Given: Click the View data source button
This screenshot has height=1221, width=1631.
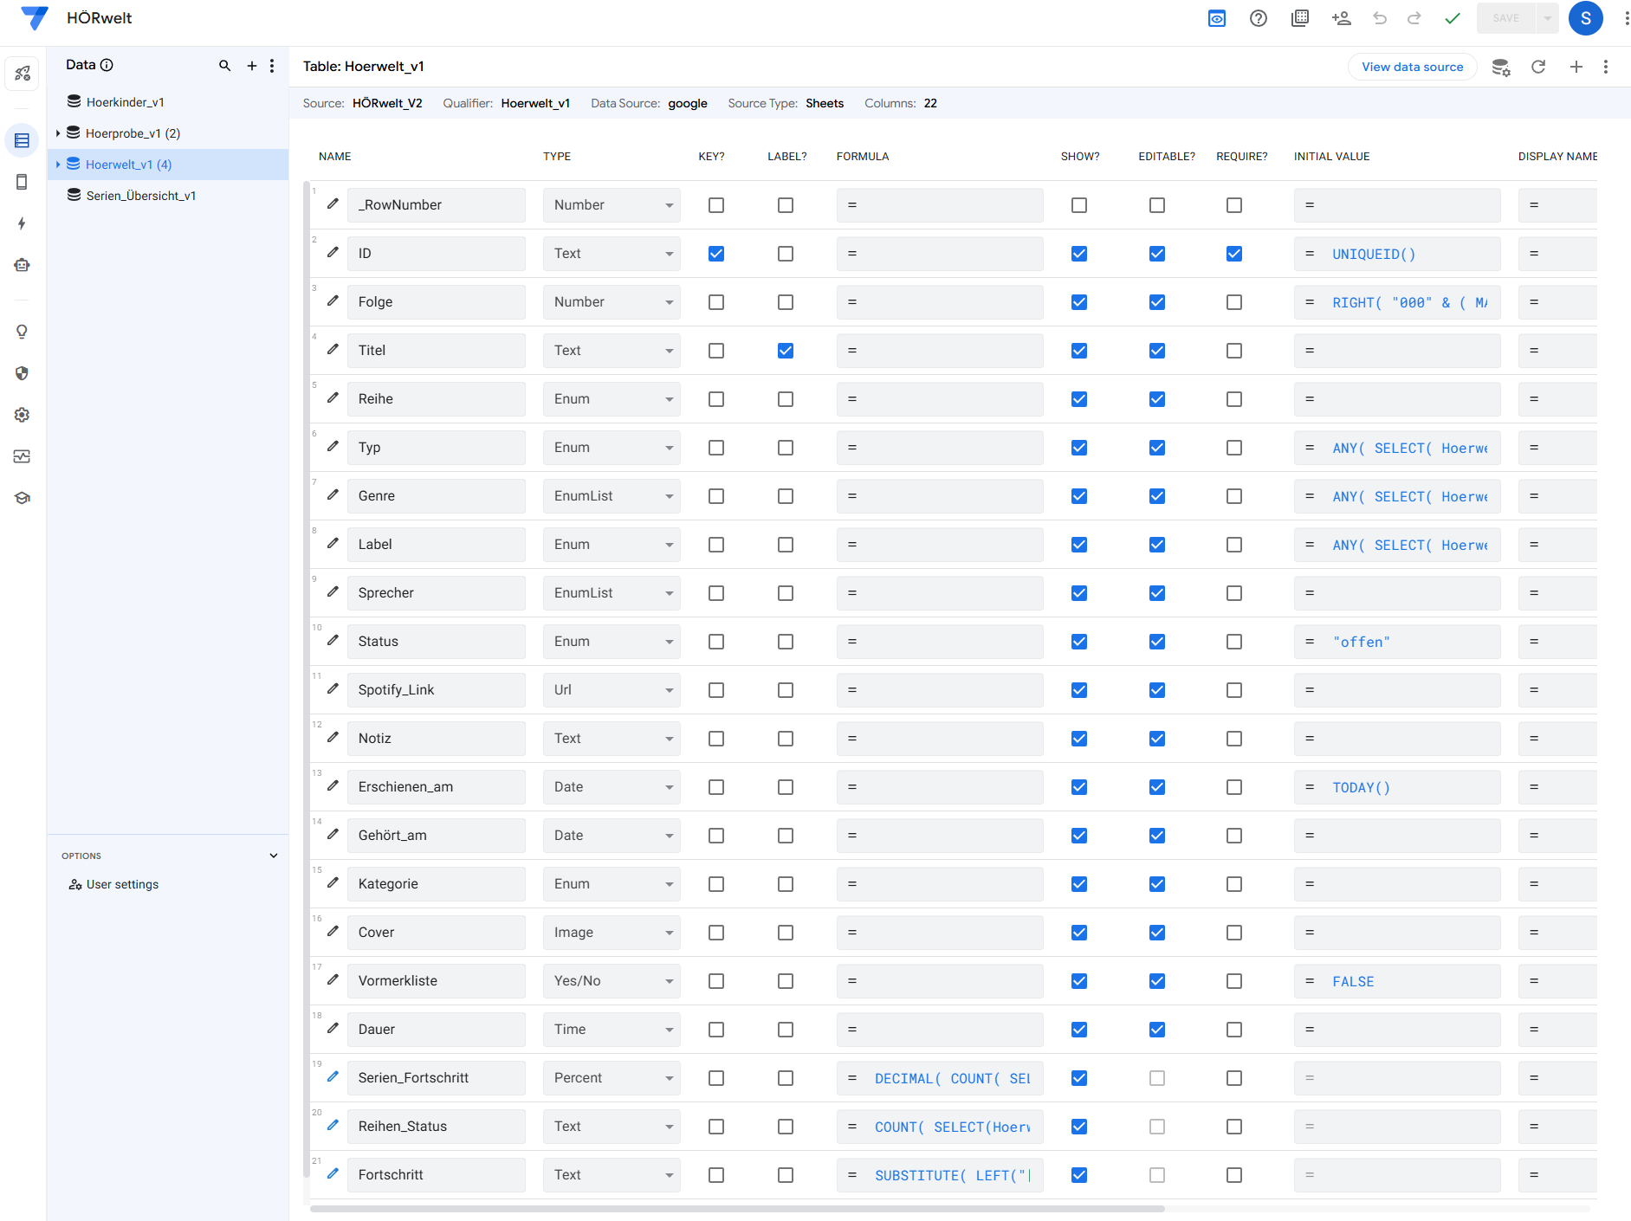Looking at the screenshot, I should pos(1411,67).
